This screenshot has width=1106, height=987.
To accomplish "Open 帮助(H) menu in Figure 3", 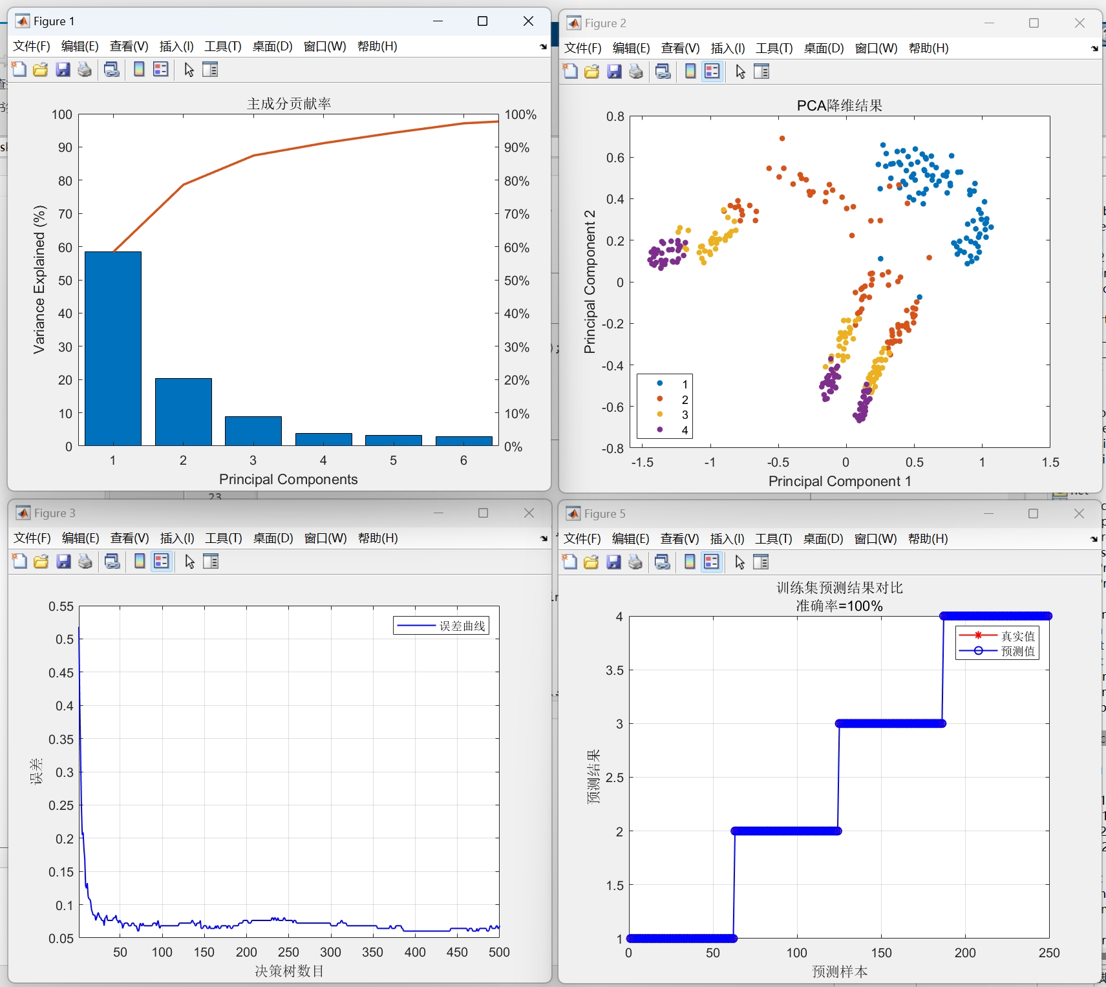I will click(x=378, y=538).
